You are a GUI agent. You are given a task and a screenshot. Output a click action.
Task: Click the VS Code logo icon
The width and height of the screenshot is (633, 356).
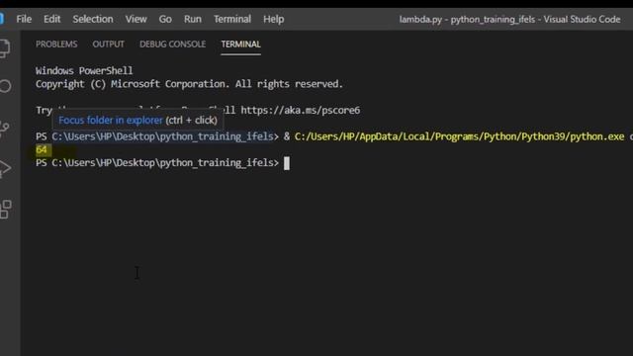tap(2, 19)
